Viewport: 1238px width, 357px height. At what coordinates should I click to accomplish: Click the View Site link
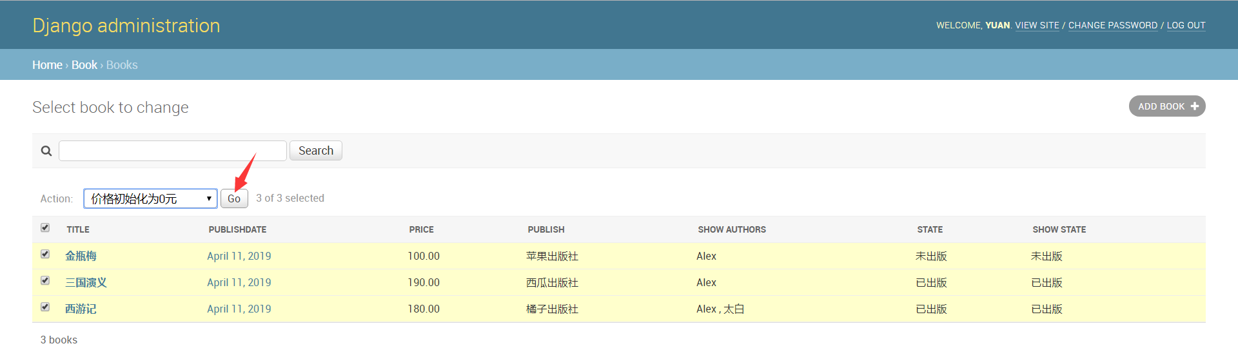1037,25
